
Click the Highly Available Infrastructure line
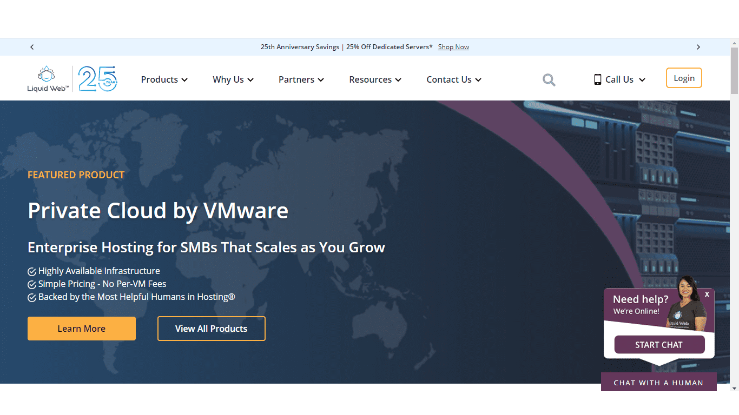coord(99,271)
